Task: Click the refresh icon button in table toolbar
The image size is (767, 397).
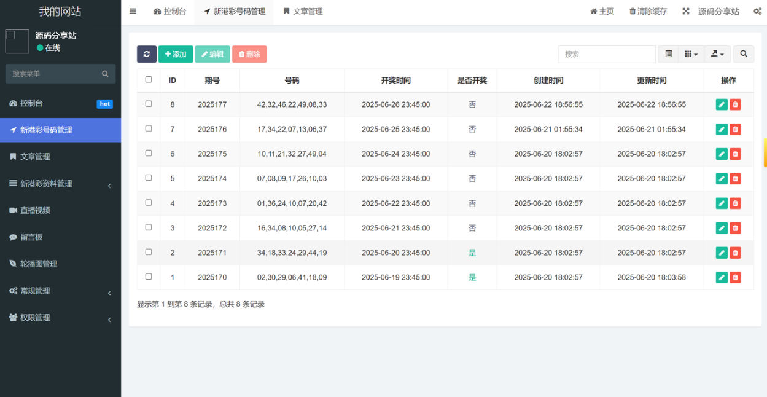Action: [146, 54]
